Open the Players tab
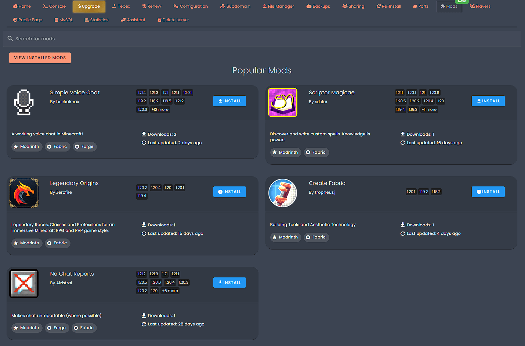The image size is (525, 346). click(480, 6)
